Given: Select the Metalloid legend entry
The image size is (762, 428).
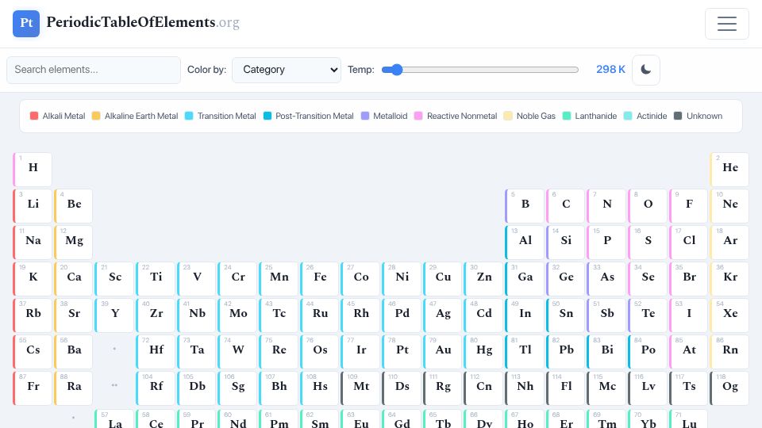Looking at the screenshot, I should pyautogui.click(x=384, y=116).
